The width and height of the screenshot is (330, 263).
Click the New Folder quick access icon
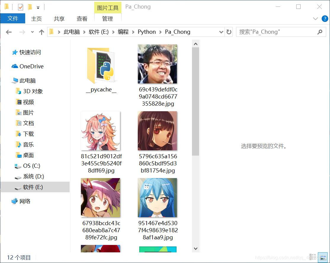30,7
